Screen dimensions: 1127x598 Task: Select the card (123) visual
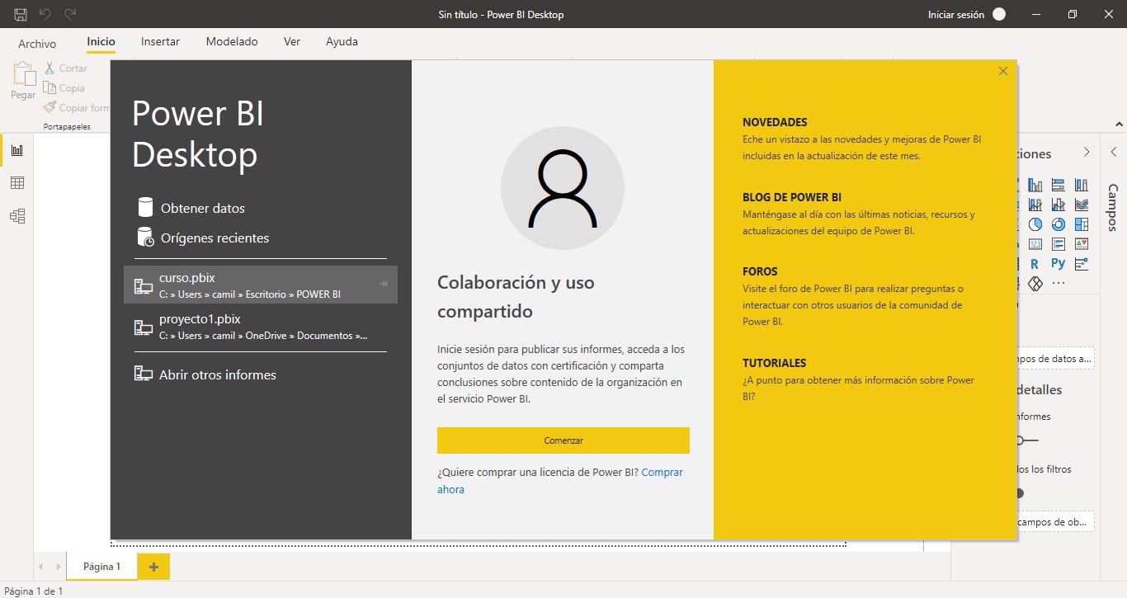click(x=1035, y=244)
